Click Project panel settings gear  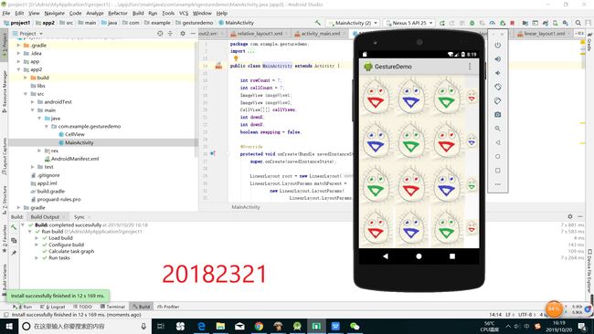tap(183, 34)
